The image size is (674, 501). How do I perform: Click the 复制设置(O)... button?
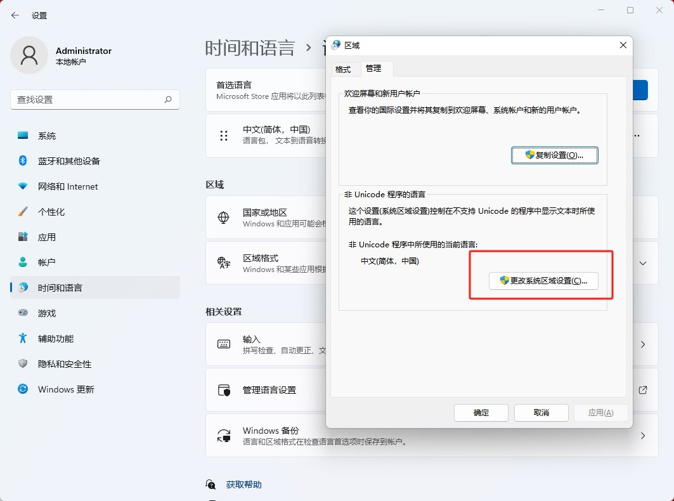click(x=555, y=155)
